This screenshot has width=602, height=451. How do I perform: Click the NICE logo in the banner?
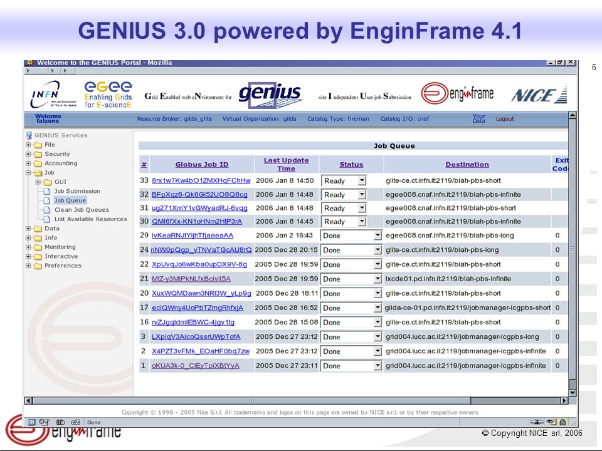tap(539, 95)
